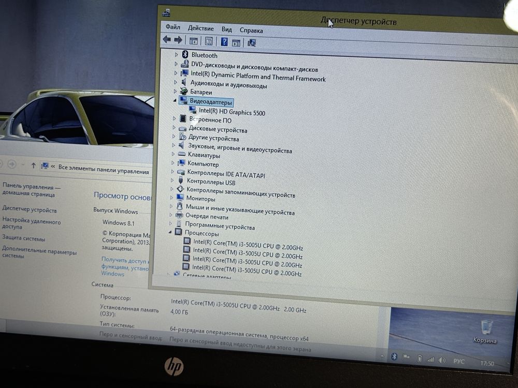The image size is (518, 388).
Task: Click the network signal tray icon
Action: pyautogui.click(x=430, y=359)
